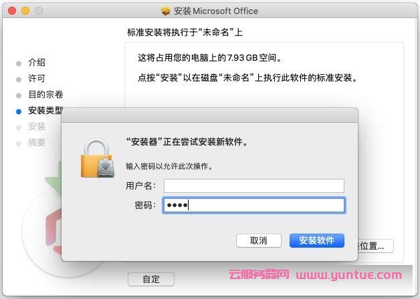
Task: Select the 安装类型 step in sidebar
Action: [45, 111]
